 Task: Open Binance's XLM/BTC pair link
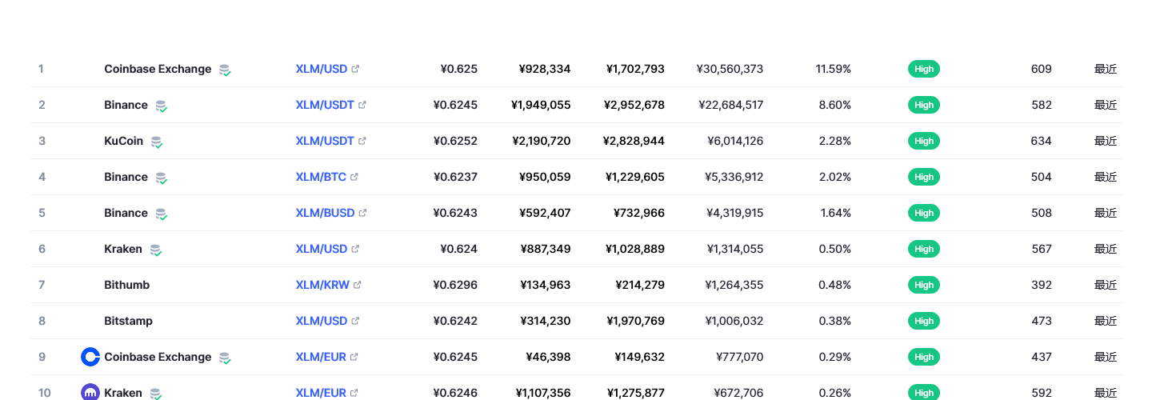[x=321, y=177]
